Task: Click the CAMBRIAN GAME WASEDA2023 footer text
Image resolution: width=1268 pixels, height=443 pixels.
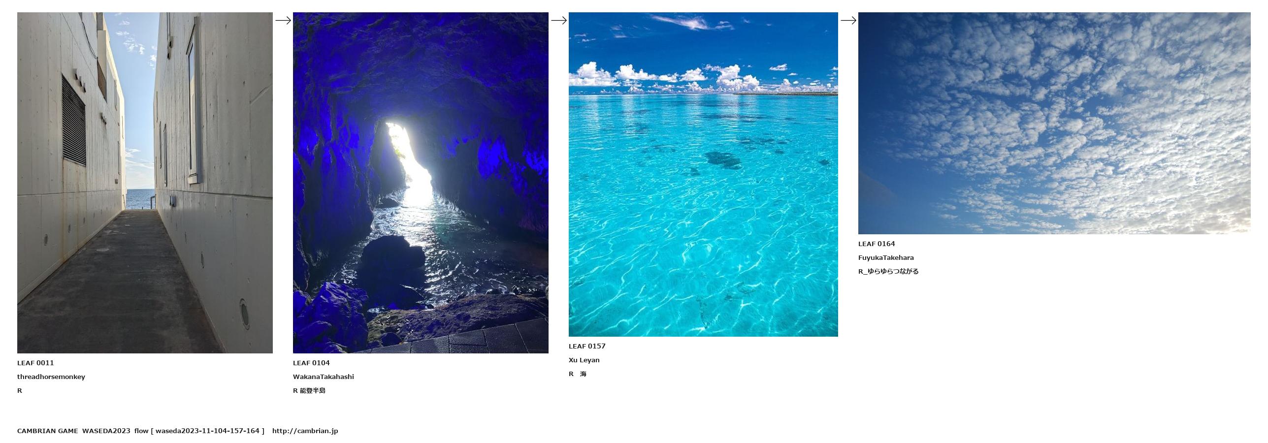Action: (74, 431)
